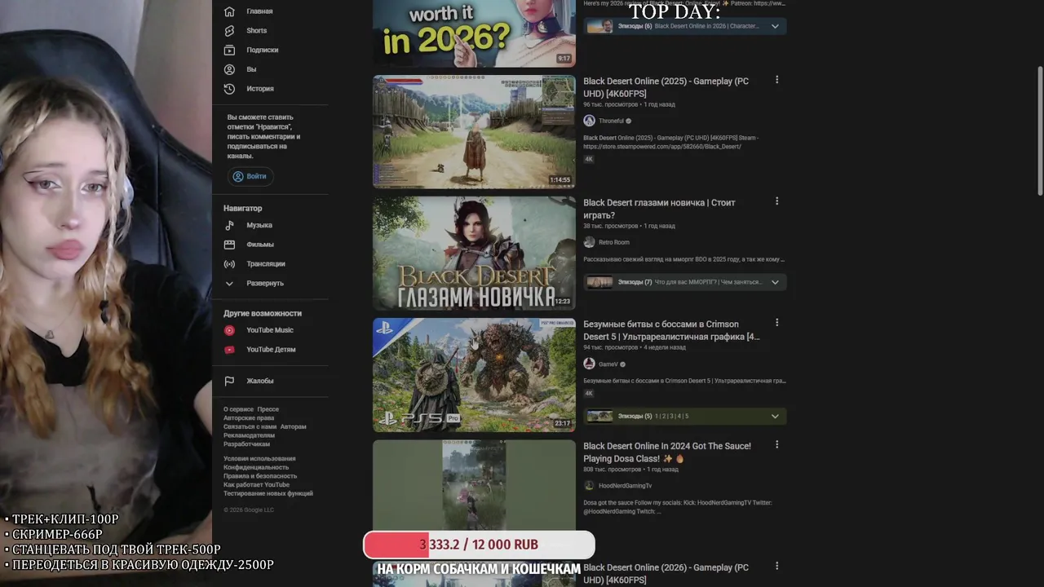Open the worth it in 2026 thumbnail
The height and width of the screenshot is (587, 1044).
pos(474,33)
